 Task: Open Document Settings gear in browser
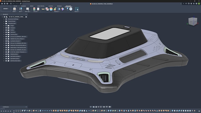(6, 19)
